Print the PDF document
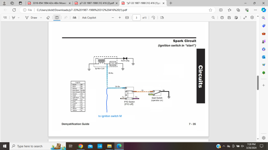 [x=222, y=17]
